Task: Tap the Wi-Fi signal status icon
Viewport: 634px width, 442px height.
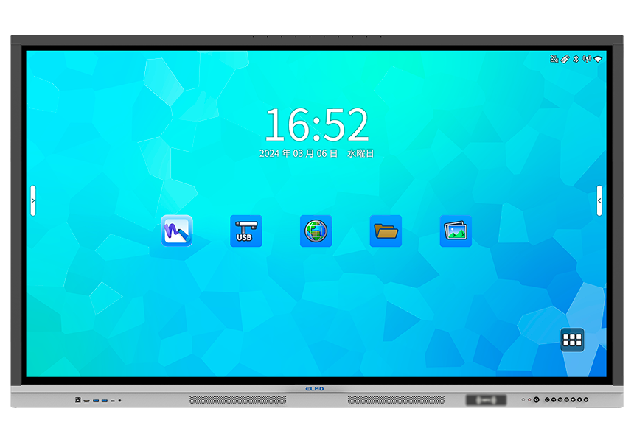Action: click(x=598, y=59)
